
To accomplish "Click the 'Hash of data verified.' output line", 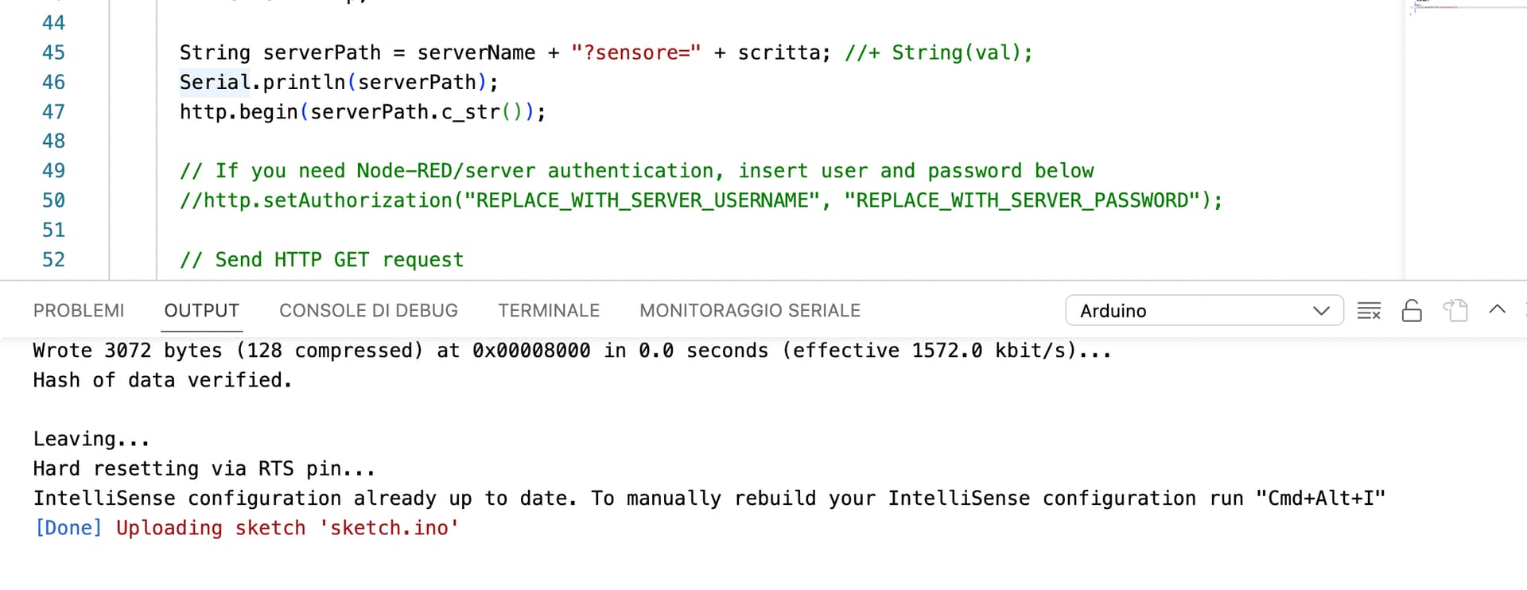I will (162, 380).
